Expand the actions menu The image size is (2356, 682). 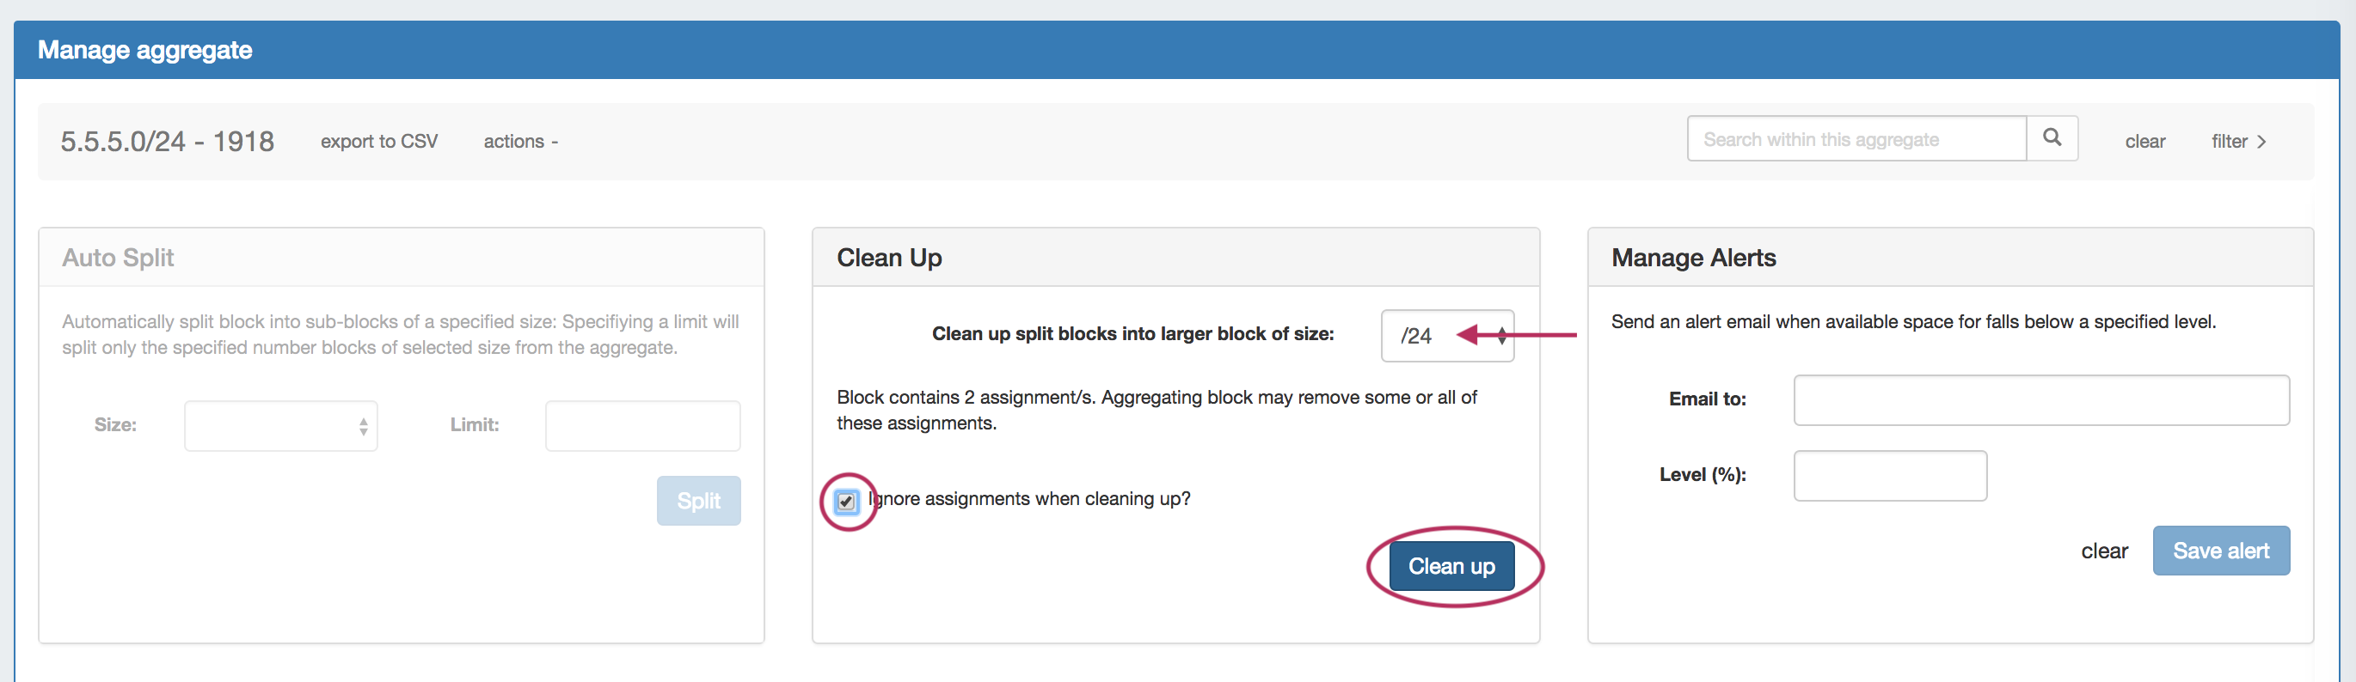tap(519, 142)
